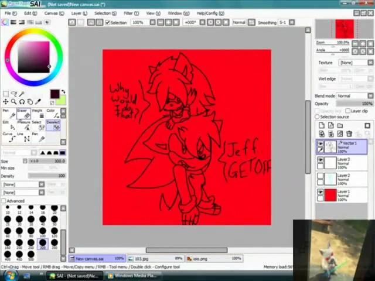The image size is (375, 281).
Task: Choose the vector Weight tool
Action: (x=38, y=114)
